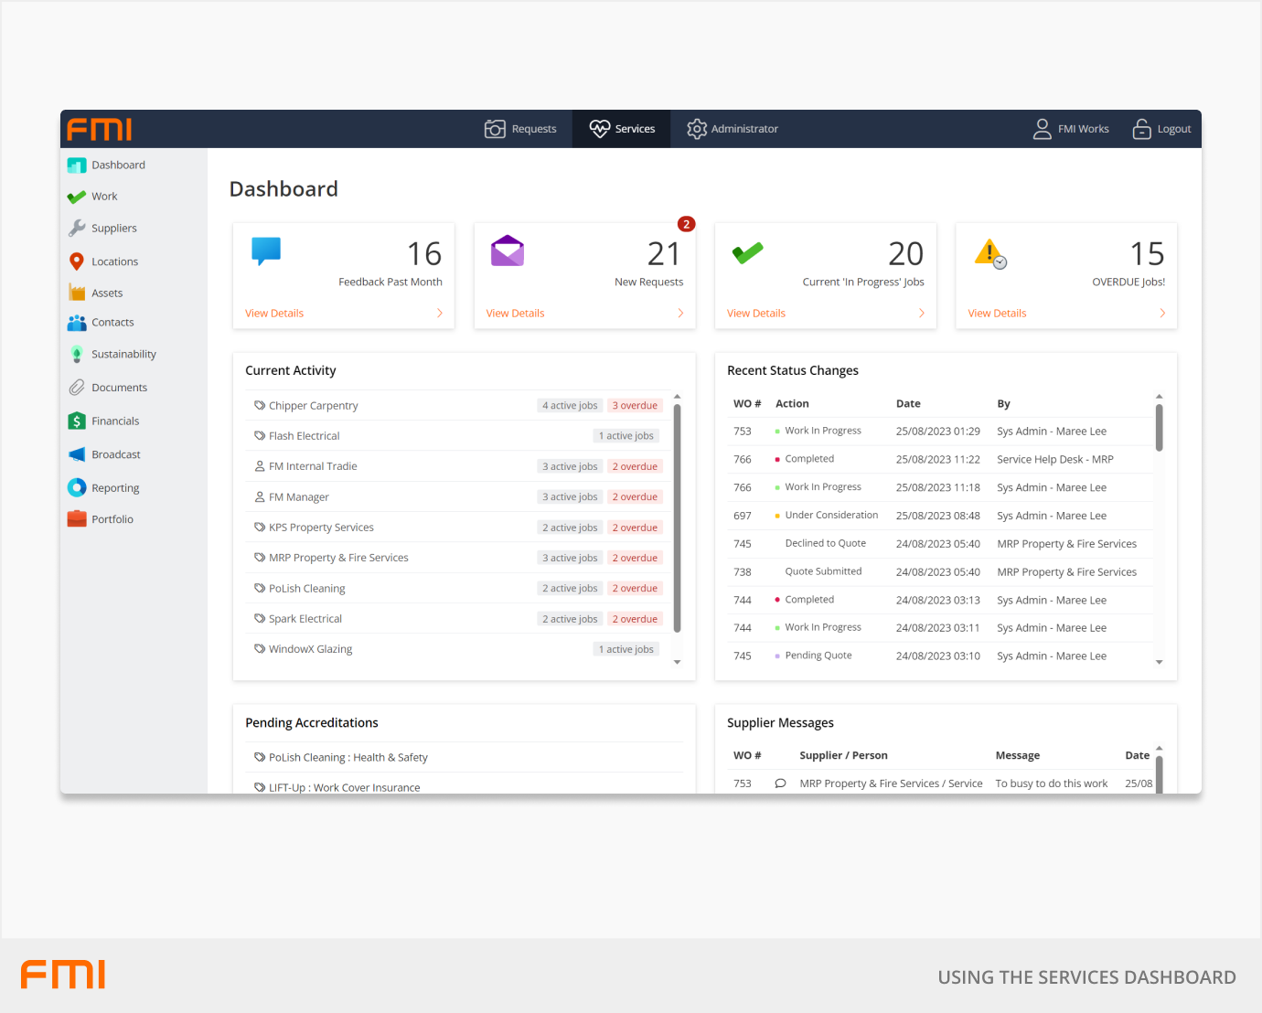Click Chipper Carpentry's 3 overdue badge
This screenshot has height=1013, width=1262.
point(635,406)
